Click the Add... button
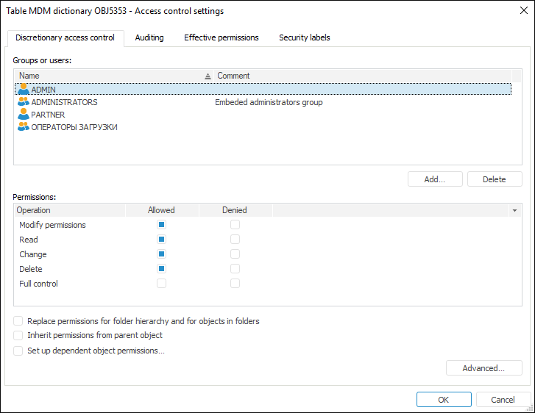535x413 pixels. tap(434, 179)
